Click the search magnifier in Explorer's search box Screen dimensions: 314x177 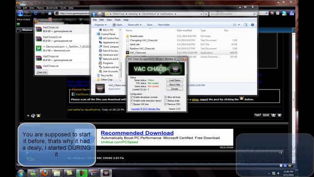pyautogui.click(x=254, y=14)
